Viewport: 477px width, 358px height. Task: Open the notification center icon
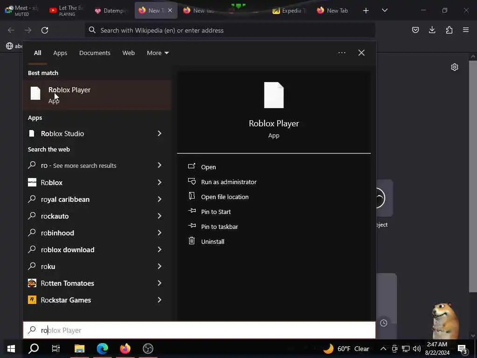tap(462, 349)
